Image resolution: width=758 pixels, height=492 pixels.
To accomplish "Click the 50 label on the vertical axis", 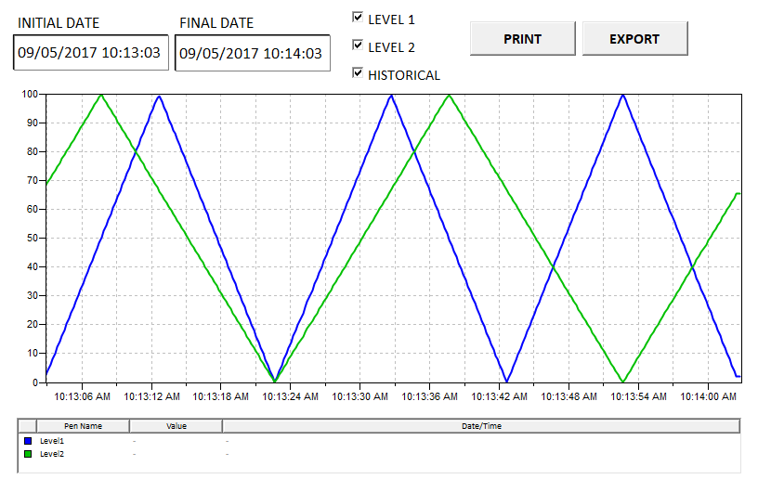I will (x=32, y=239).
